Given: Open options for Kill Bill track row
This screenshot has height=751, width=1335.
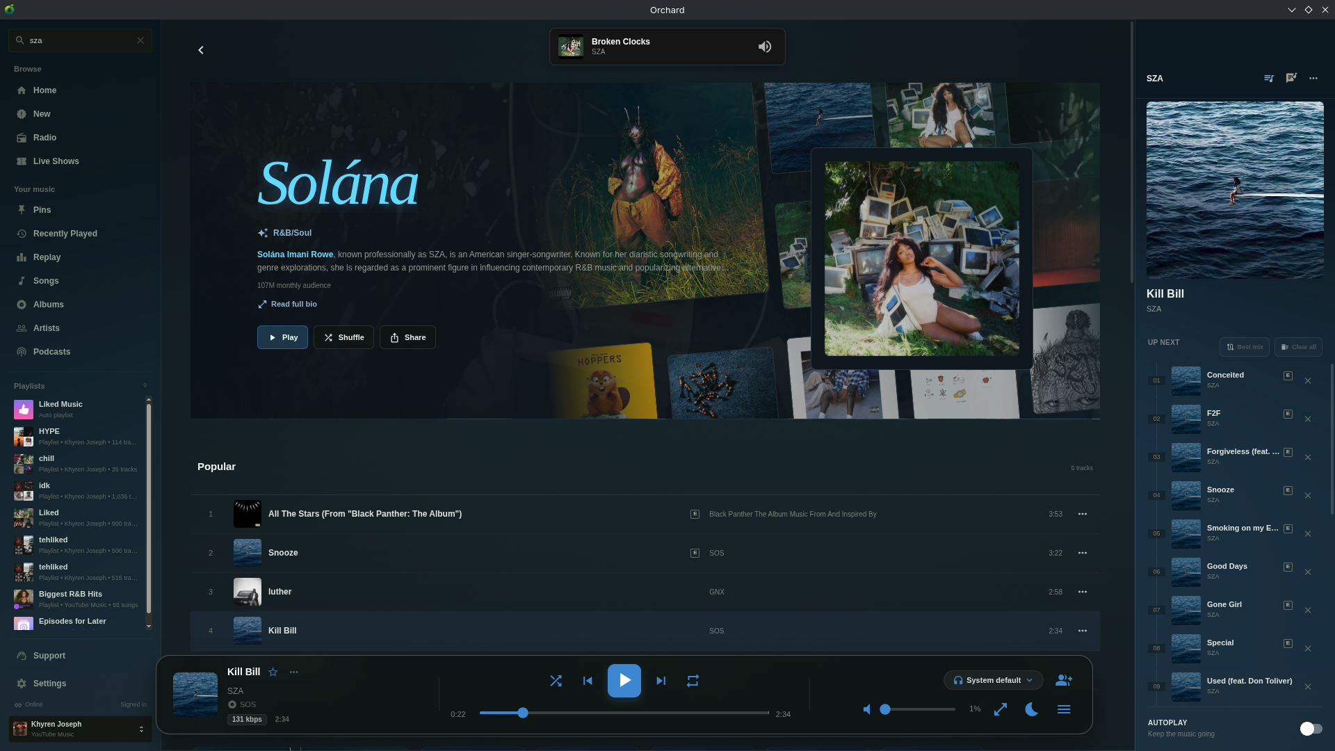Looking at the screenshot, I should 1083,631.
